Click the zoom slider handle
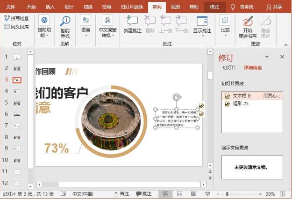The width and height of the screenshot is (292, 199). pos(227,194)
